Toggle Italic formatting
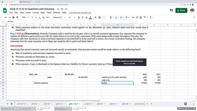This screenshot has width=197, height=111. [83, 17]
